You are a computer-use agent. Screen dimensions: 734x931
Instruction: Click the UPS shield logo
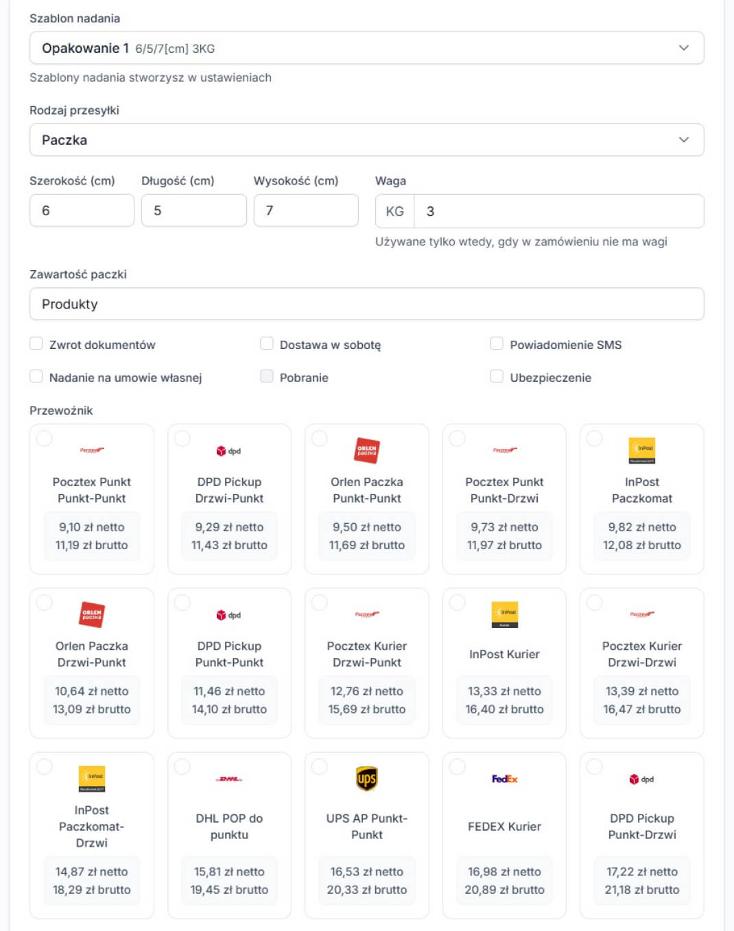[367, 779]
